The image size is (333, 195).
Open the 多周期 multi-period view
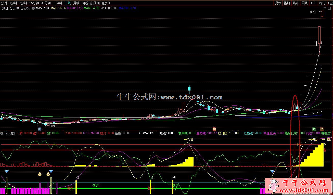click(95, 3)
